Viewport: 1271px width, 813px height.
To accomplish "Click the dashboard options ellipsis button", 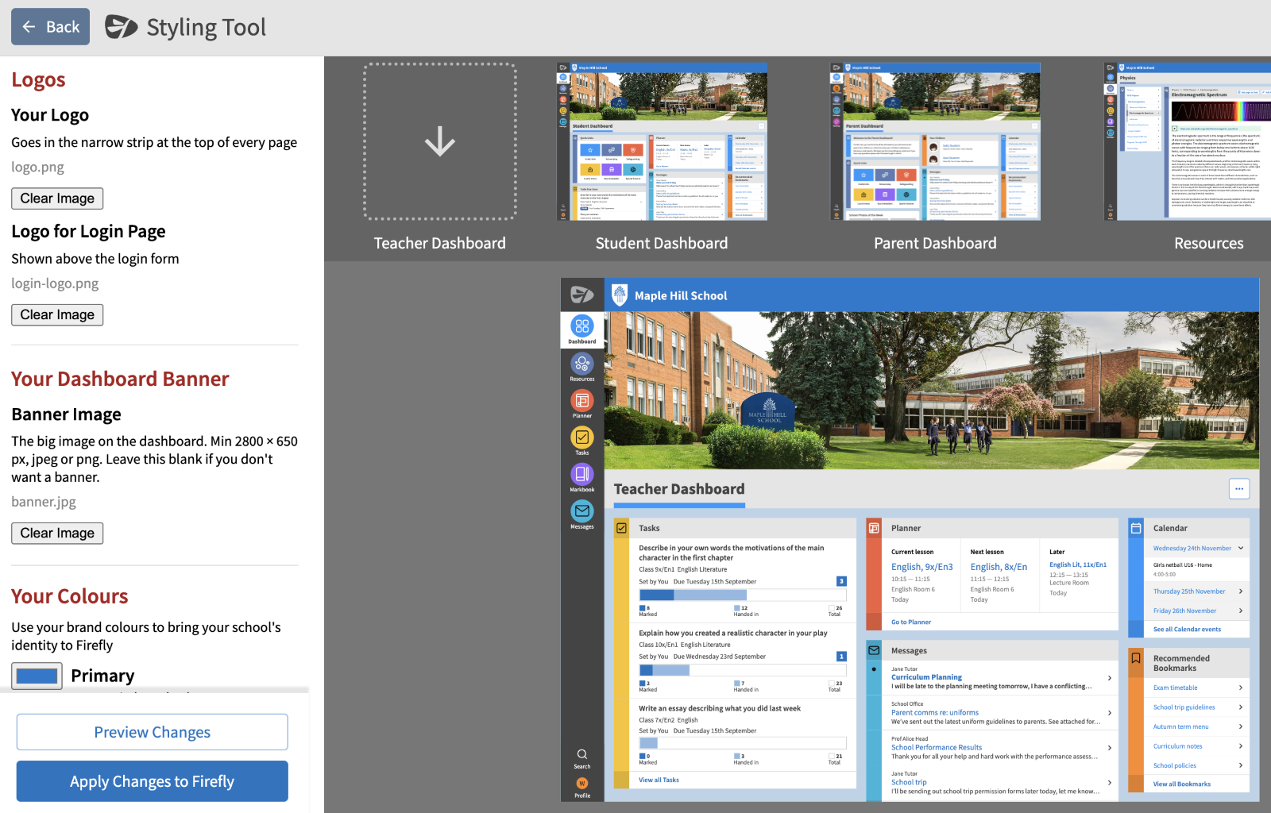I will pyautogui.click(x=1238, y=489).
